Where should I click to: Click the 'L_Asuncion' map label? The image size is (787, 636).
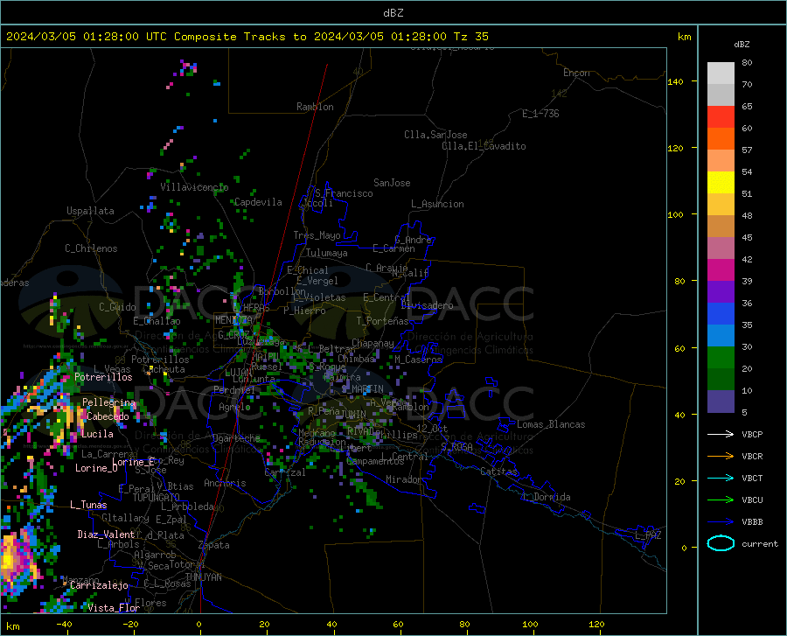point(437,204)
